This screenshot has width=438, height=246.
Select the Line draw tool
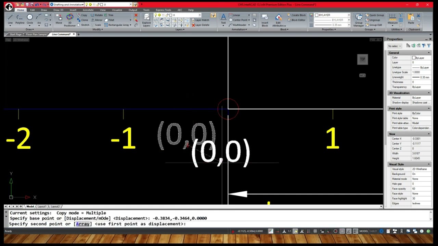coord(10,19)
